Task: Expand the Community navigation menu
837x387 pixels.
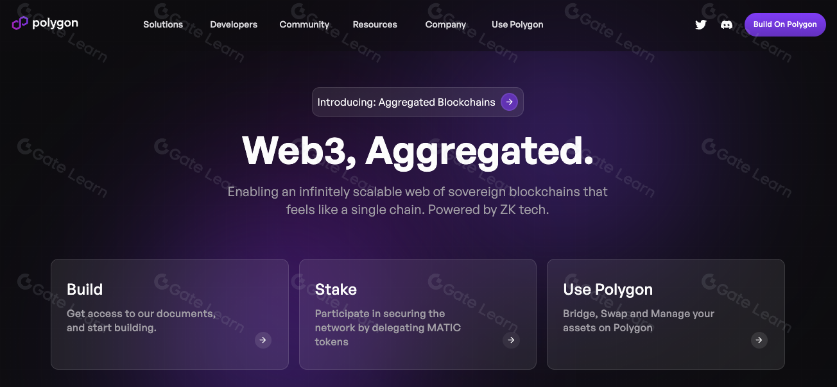Action: (304, 24)
